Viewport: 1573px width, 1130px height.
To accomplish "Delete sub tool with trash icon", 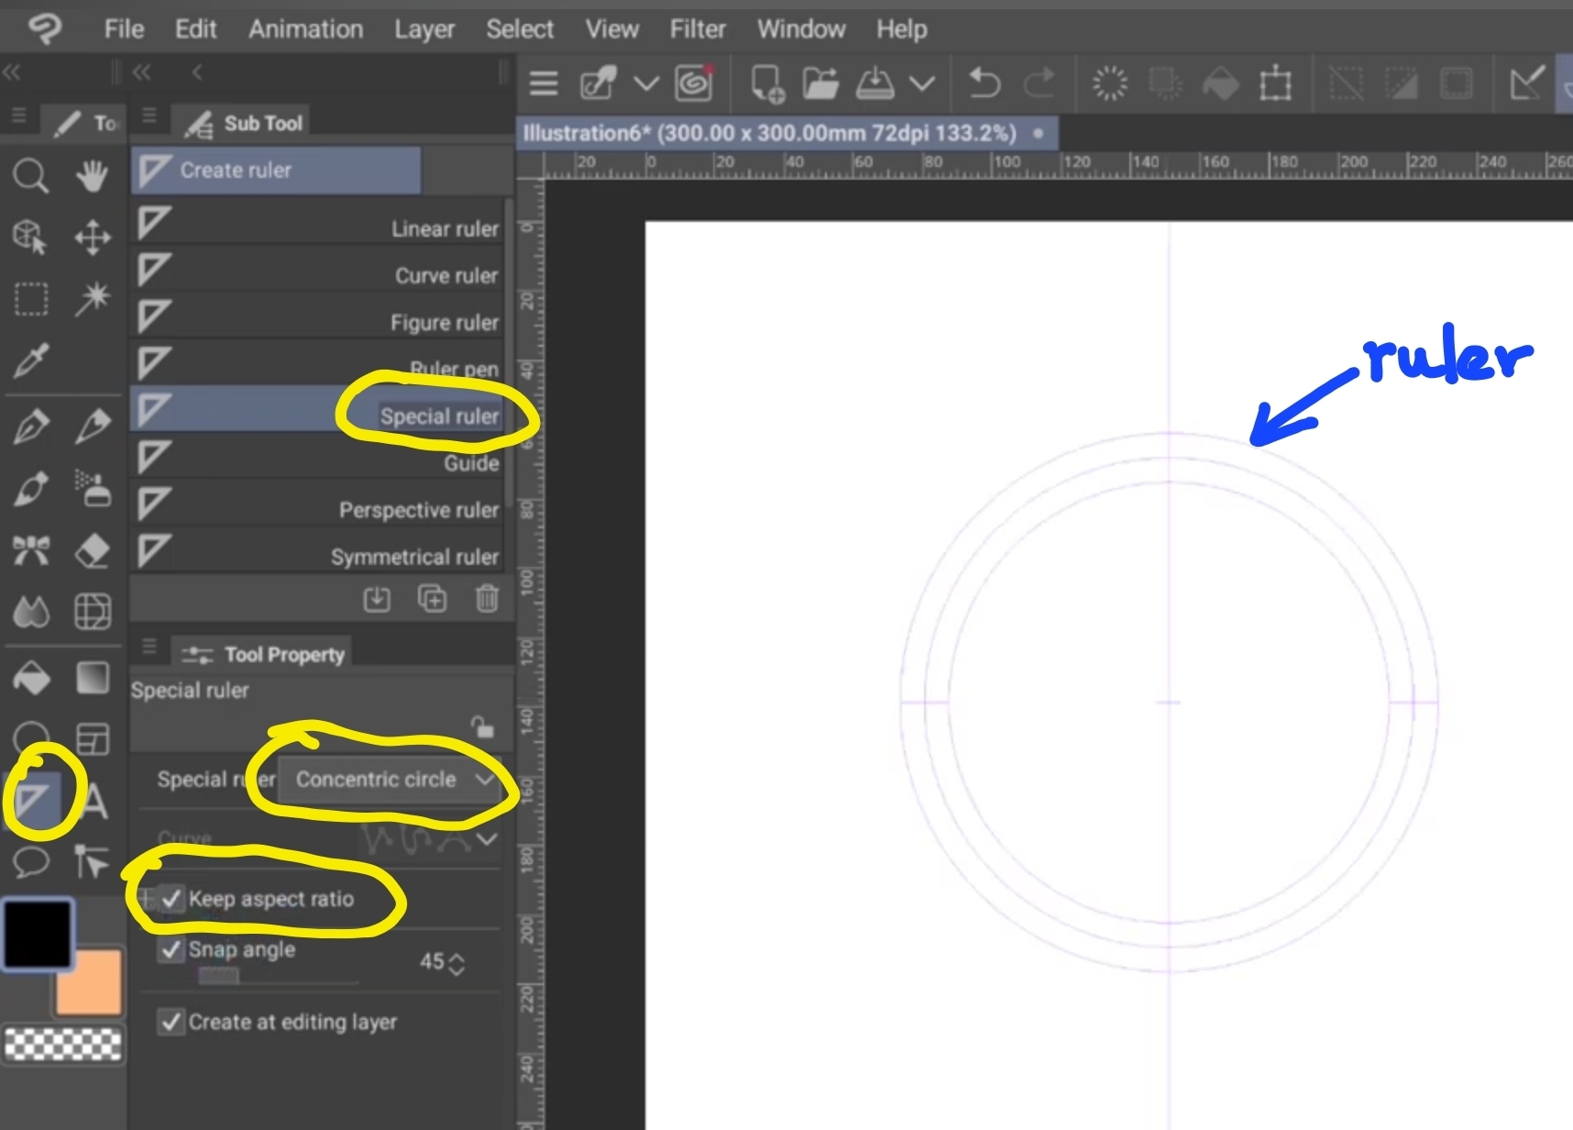I will pyautogui.click(x=487, y=599).
